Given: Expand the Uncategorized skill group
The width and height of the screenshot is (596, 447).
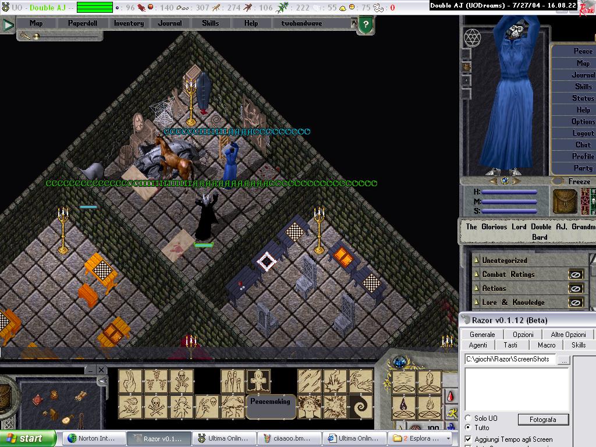Looking at the screenshot, I should 476,260.
